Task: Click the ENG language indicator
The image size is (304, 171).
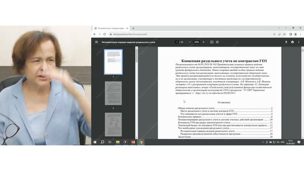Action: click(x=283, y=142)
